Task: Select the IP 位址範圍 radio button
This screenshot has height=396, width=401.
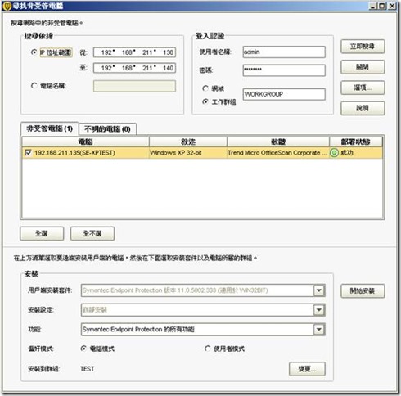Action: click(x=34, y=52)
